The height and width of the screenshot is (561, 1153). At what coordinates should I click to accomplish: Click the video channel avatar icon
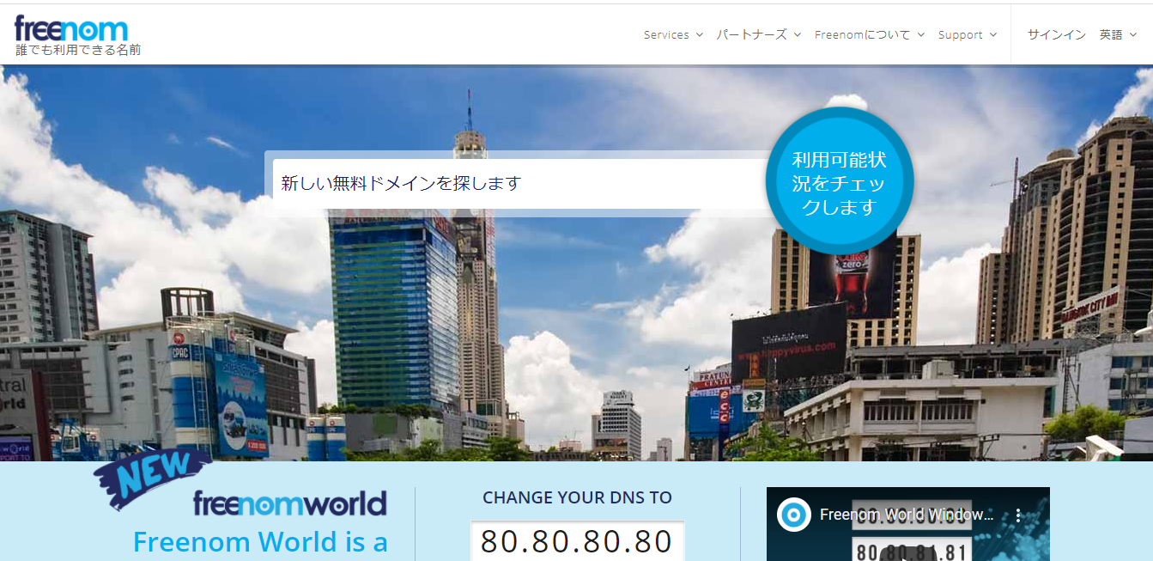794,515
